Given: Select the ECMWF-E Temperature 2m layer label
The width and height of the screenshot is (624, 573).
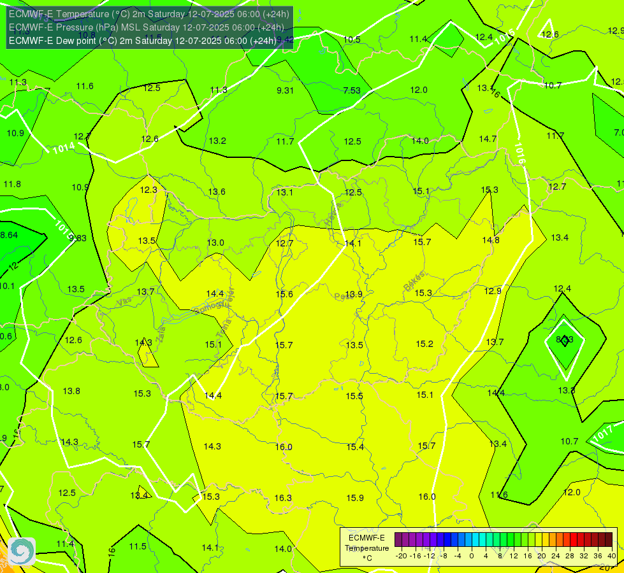Looking at the screenshot, I should [149, 14].
